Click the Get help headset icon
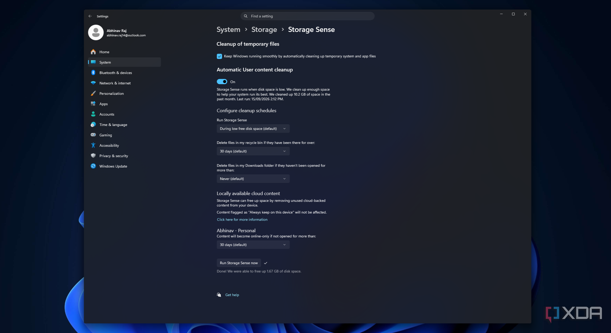The image size is (611, 333). tap(219, 295)
